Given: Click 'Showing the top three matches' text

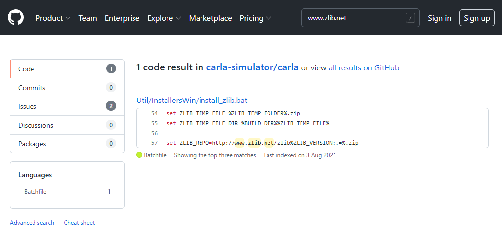Looking at the screenshot, I should 215,155.
